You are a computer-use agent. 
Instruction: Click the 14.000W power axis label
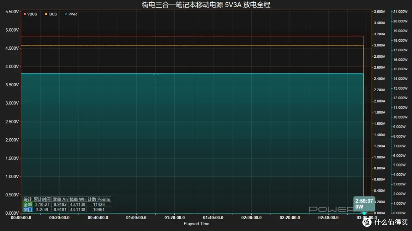[x=400, y=79]
